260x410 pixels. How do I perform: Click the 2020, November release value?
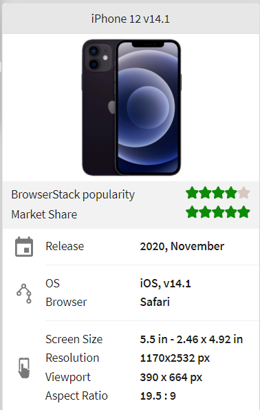click(182, 246)
